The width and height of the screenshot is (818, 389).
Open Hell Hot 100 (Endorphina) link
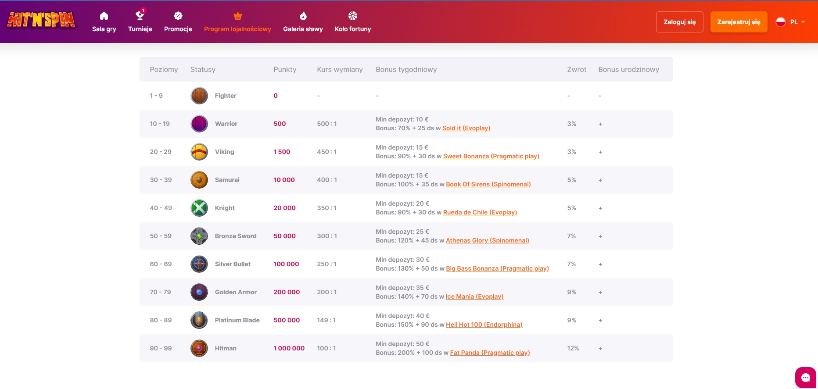pyautogui.click(x=484, y=325)
